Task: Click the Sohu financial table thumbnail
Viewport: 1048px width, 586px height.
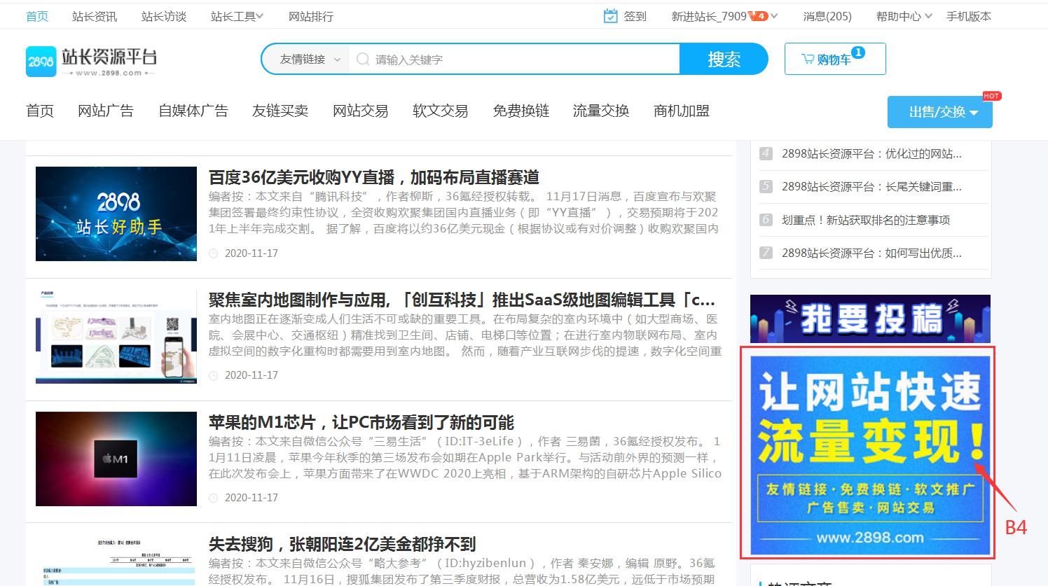Action: [x=116, y=560]
